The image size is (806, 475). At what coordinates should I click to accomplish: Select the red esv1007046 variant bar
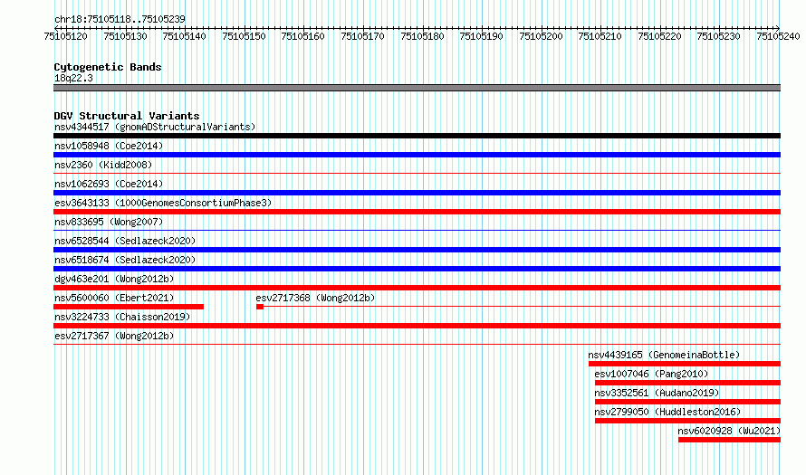click(x=687, y=383)
